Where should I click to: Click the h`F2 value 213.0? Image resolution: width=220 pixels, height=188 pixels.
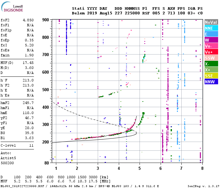tap(28, 85)
